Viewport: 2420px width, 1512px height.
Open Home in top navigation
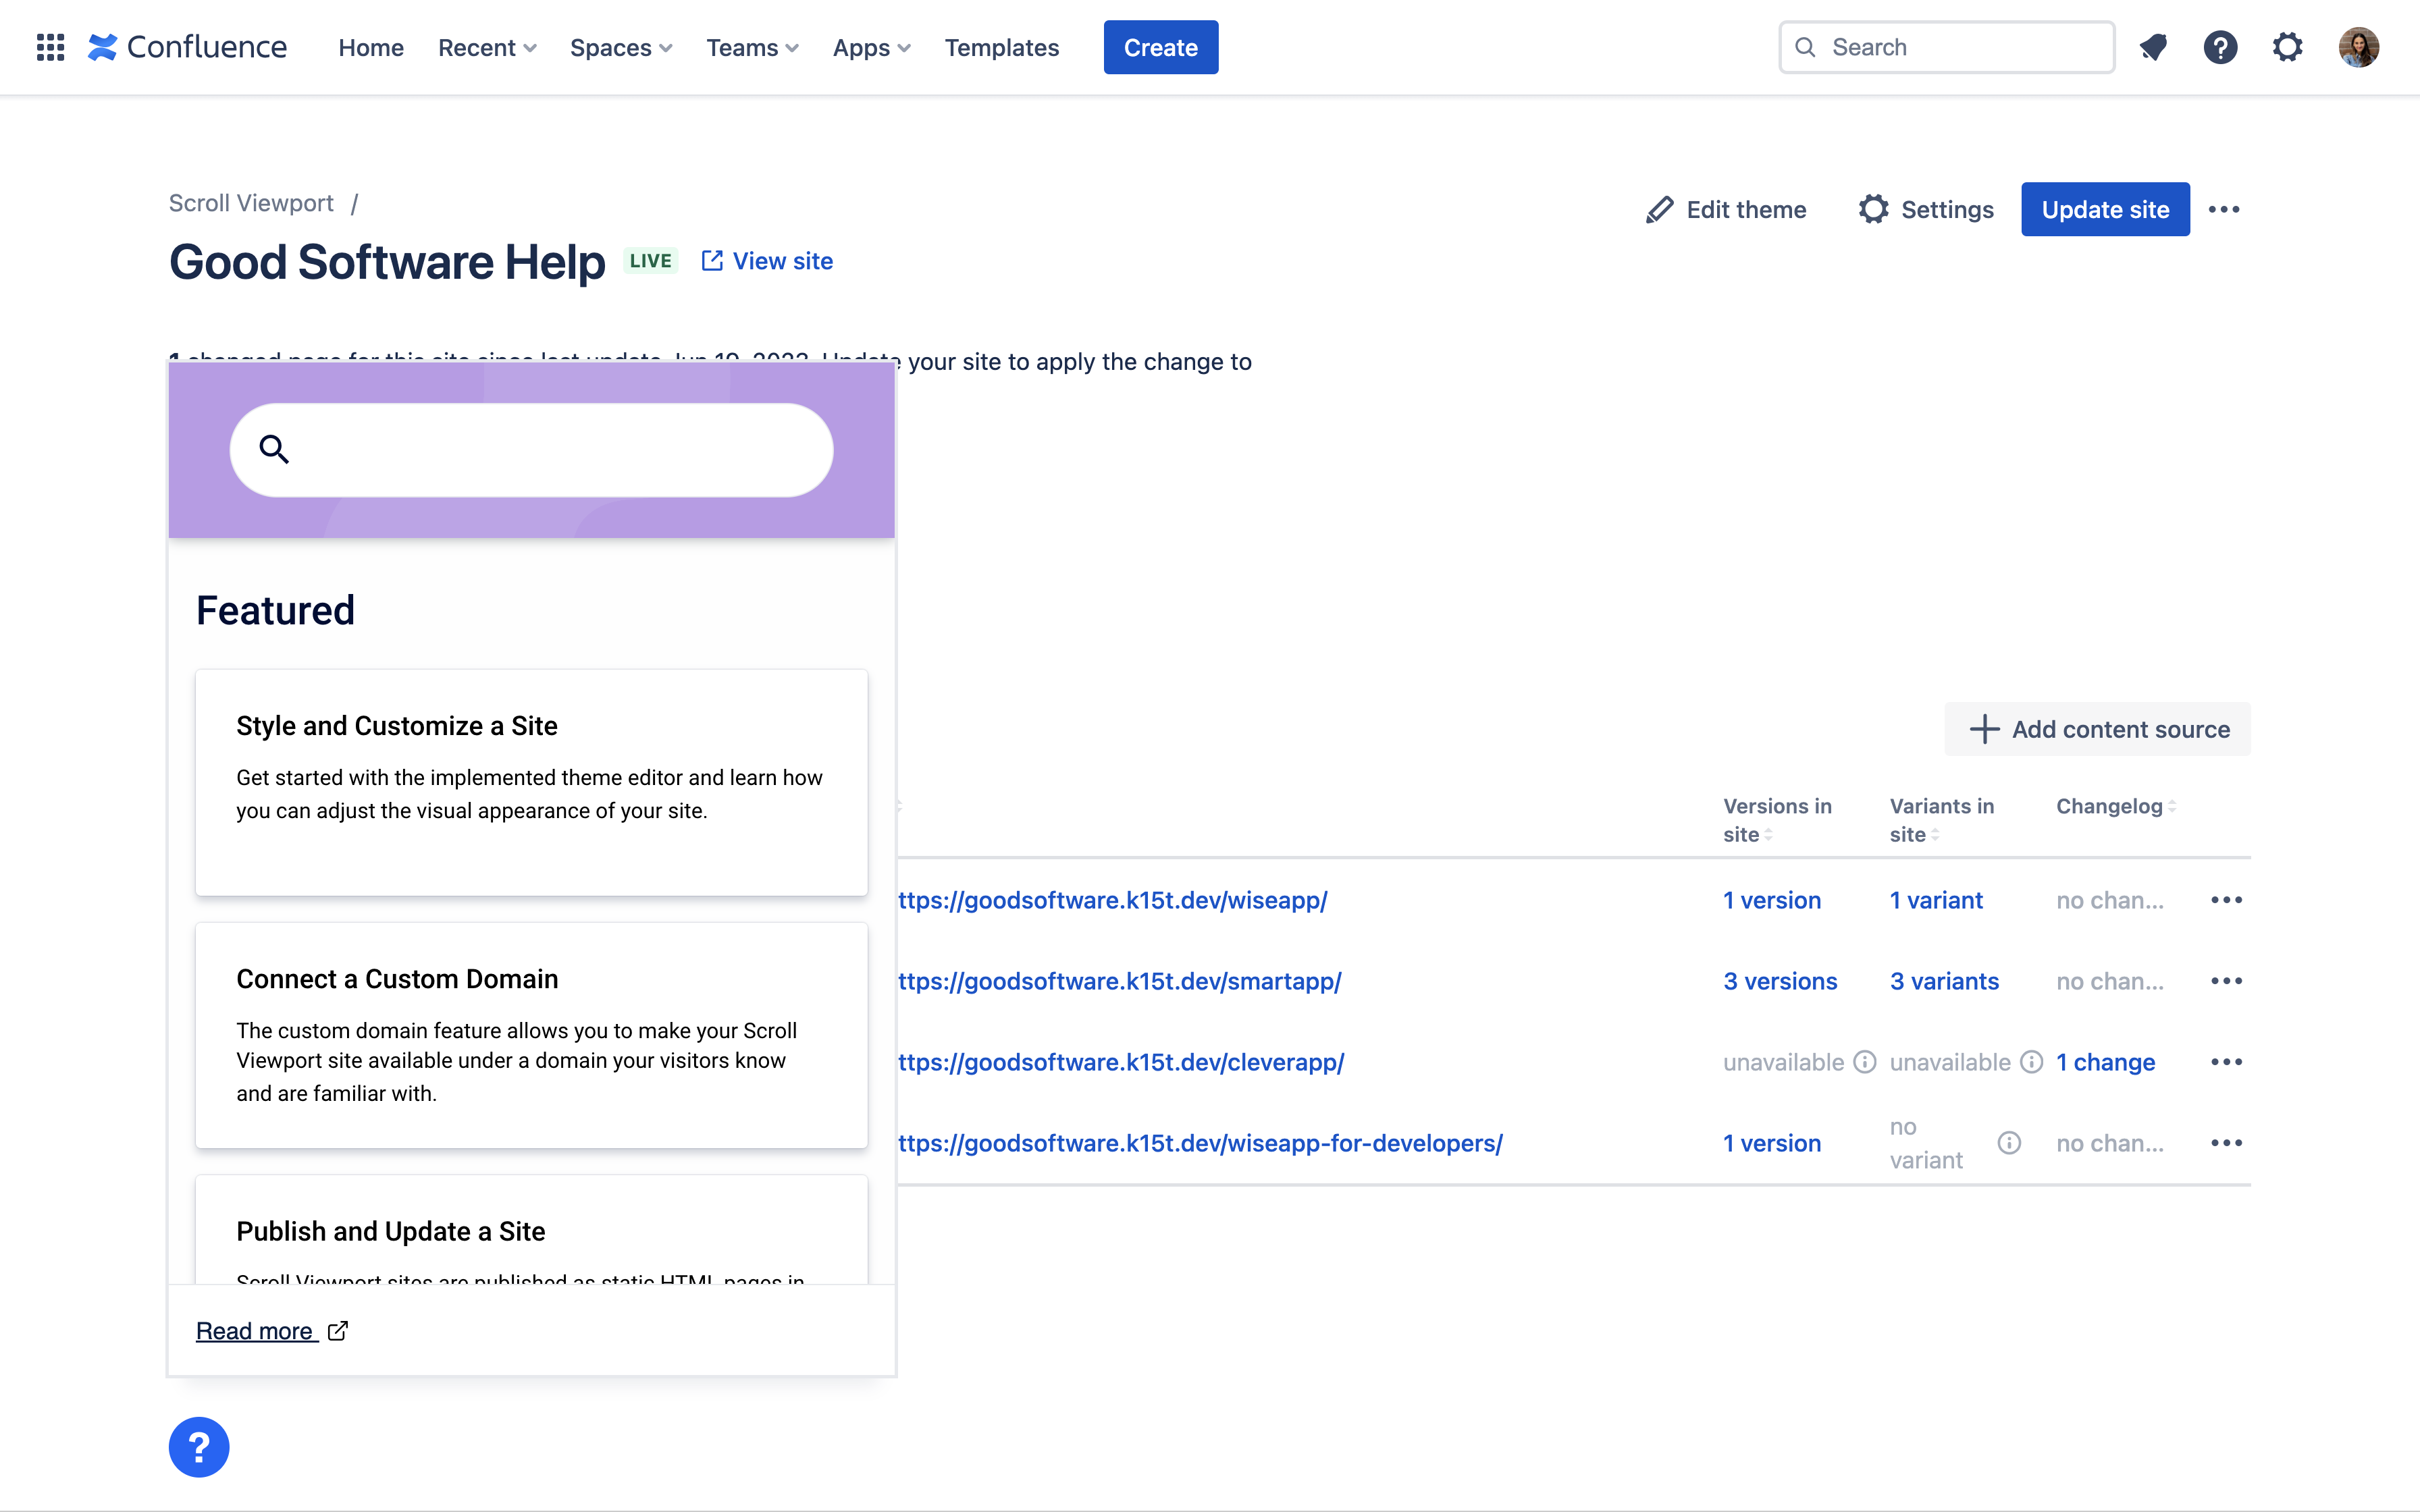click(x=371, y=47)
